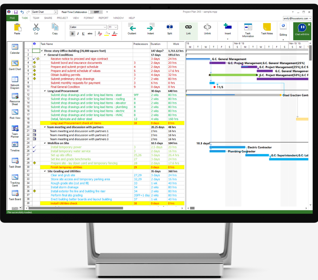This screenshot has width=318, height=280.
Task: Open the Calendar view from the sidebar
Action: [14, 49]
